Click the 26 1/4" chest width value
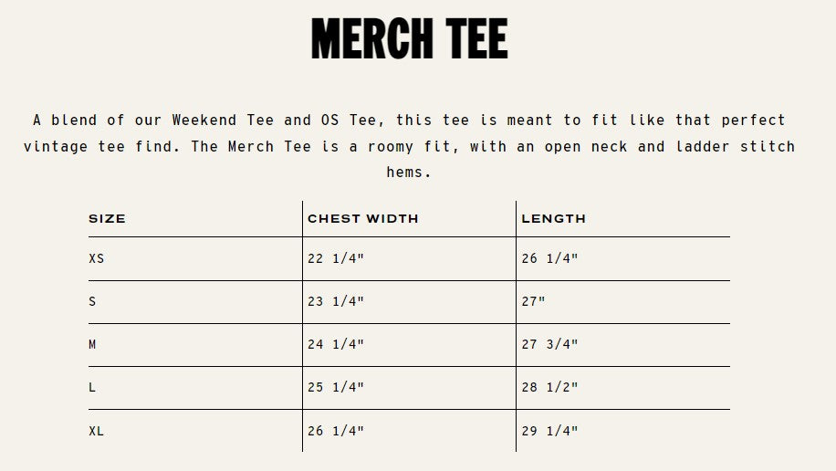 coord(336,431)
